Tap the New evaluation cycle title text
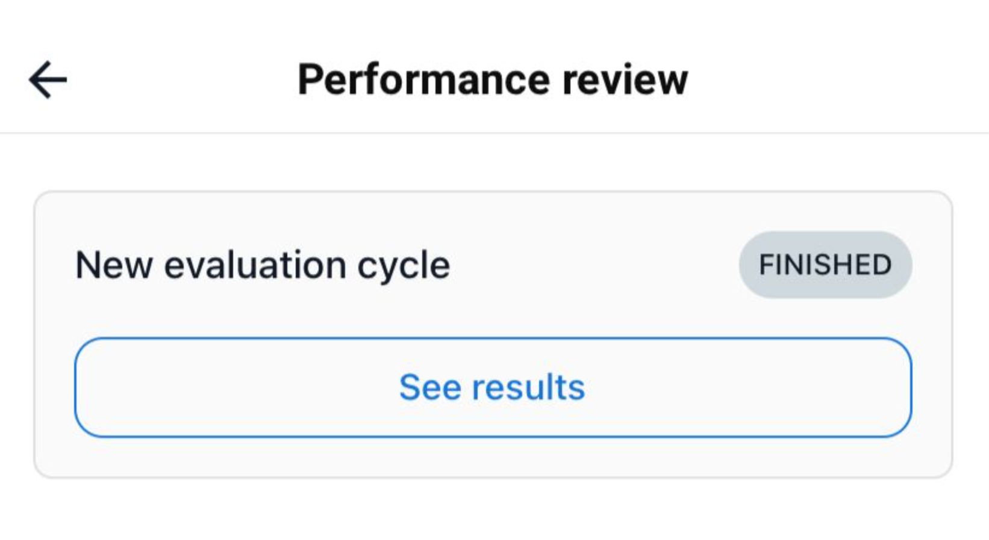The image size is (989, 540). [263, 265]
